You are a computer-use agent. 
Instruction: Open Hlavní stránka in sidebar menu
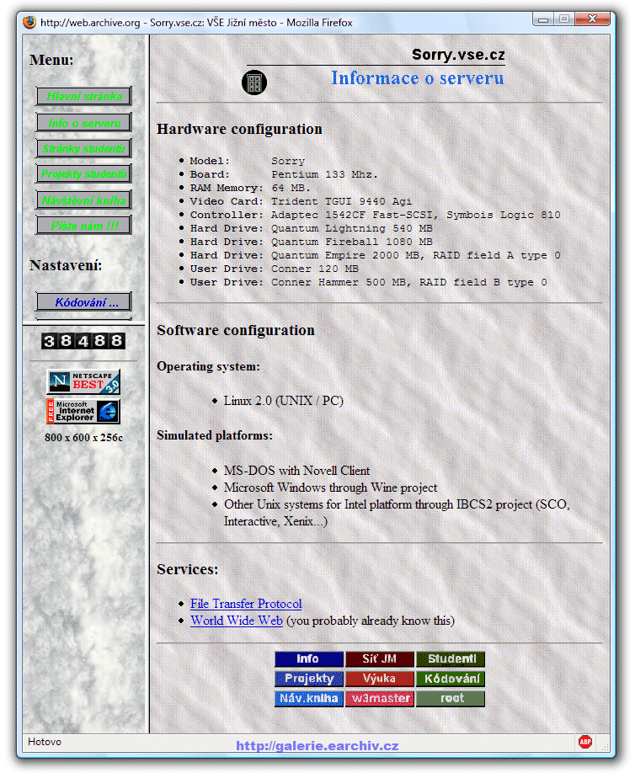click(x=84, y=96)
